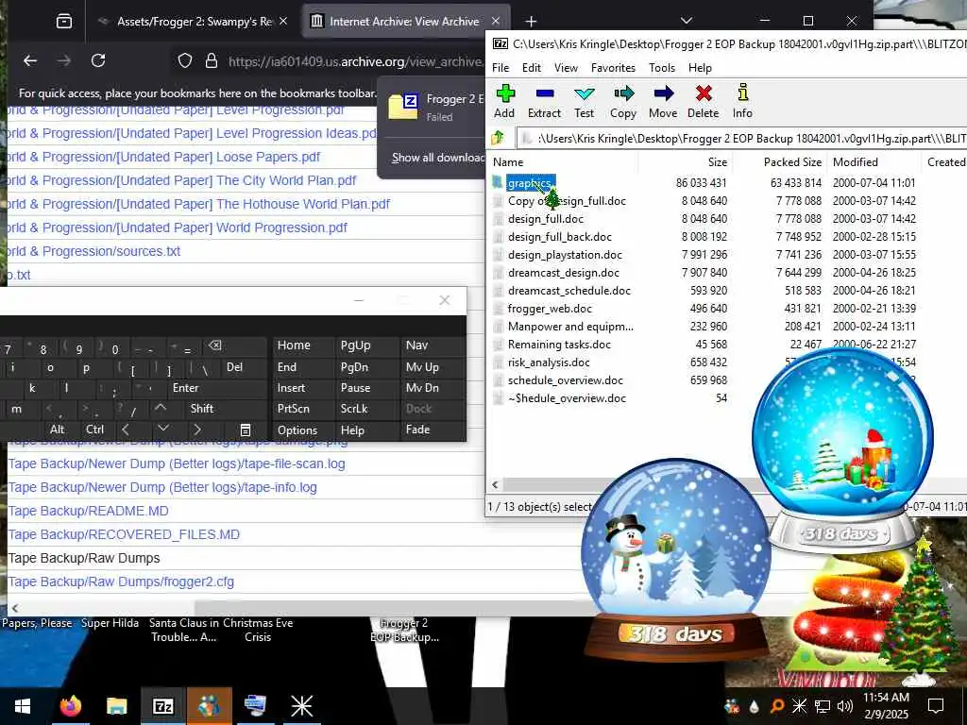This screenshot has width=967, height=725.
Task: Open RECOVERED_FILES.MD link
Action: [x=124, y=534]
